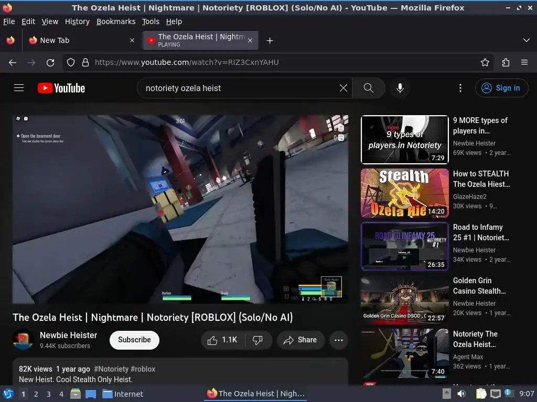Open Firefox extensions panel

pos(506,62)
